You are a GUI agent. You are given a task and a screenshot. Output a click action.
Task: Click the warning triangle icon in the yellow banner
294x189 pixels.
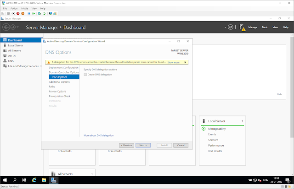[49, 63]
